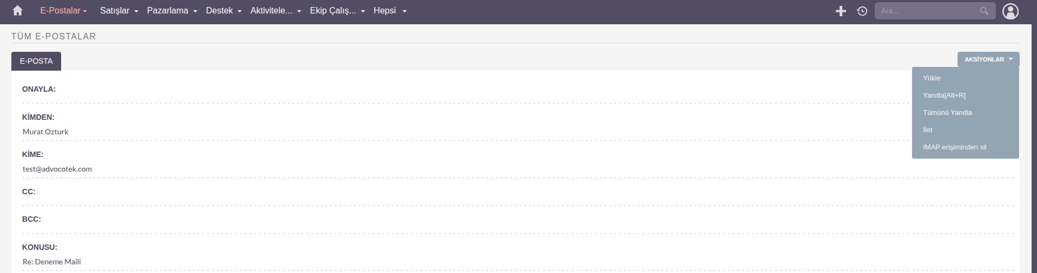Click sender name Murat Ozturk
The image size is (1037, 273).
point(45,132)
